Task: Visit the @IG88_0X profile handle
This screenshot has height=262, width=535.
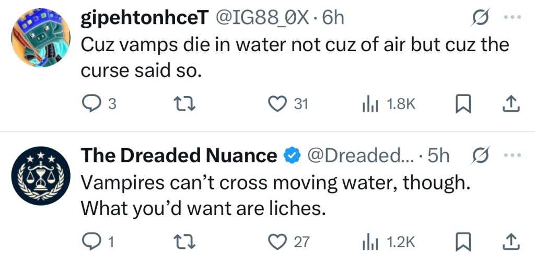Action: point(264,18)
